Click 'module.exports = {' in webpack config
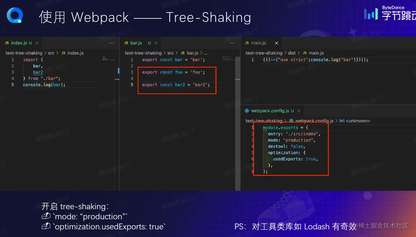 pyautogui.click(x=285, y=128)
